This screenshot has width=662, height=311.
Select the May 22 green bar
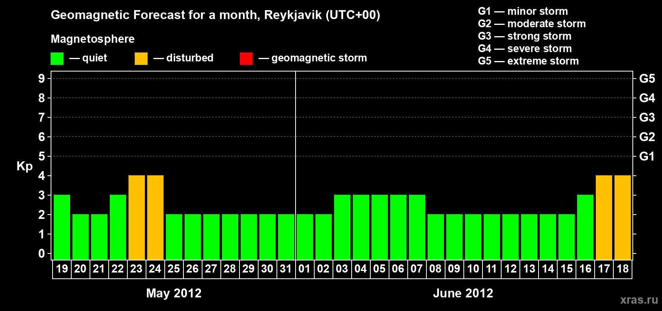tap(118, 227)
